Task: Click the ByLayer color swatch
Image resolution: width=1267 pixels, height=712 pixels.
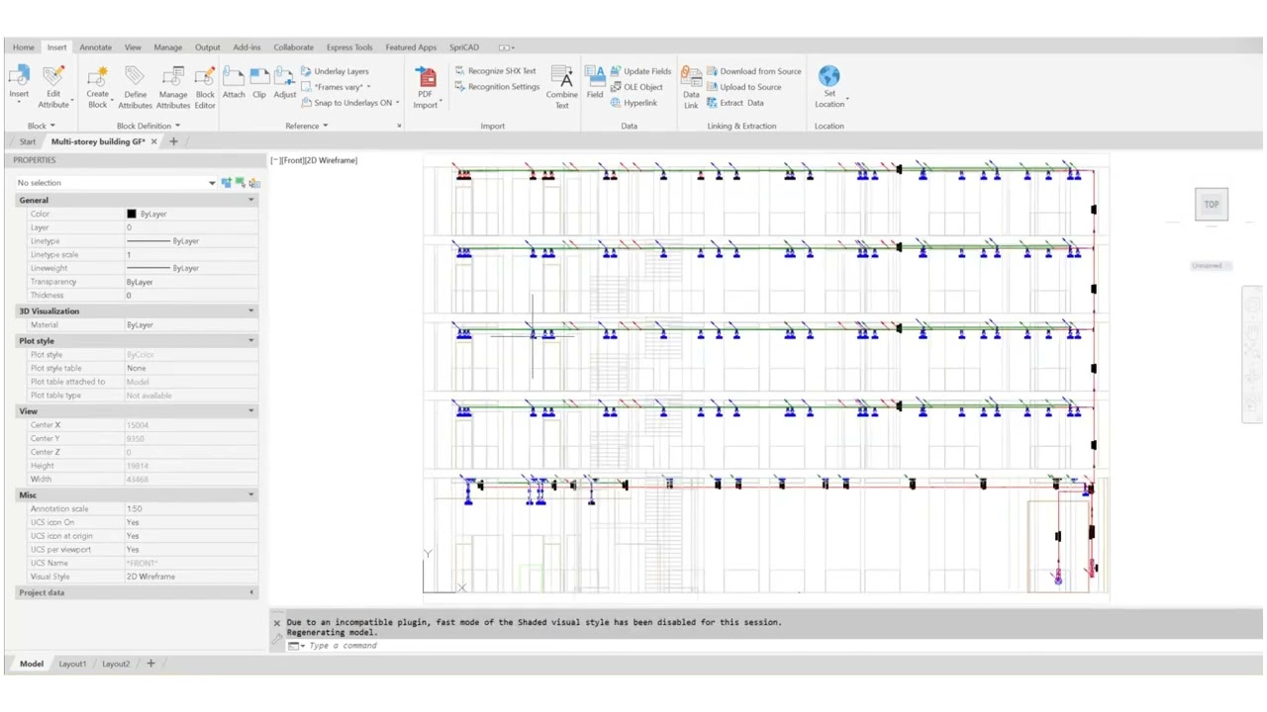Action: coord(132,214)
